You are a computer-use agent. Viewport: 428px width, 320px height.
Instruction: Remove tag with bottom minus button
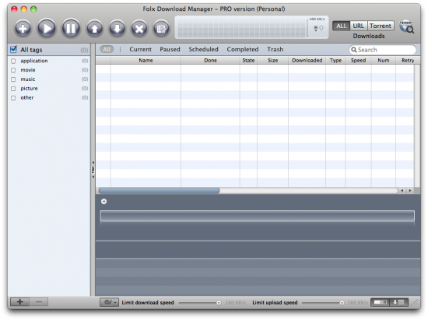(39, 302)
